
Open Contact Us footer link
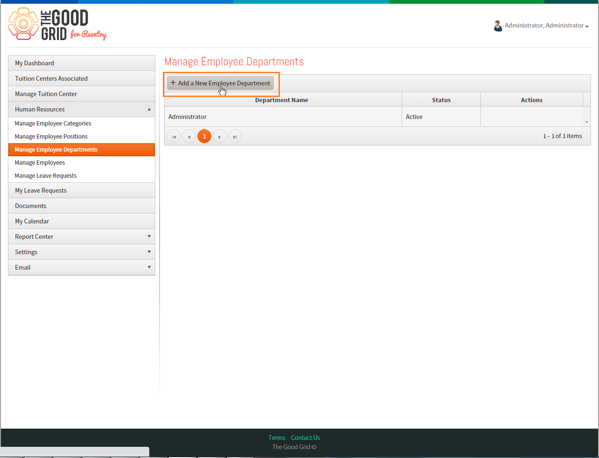(x=306, y=437)
